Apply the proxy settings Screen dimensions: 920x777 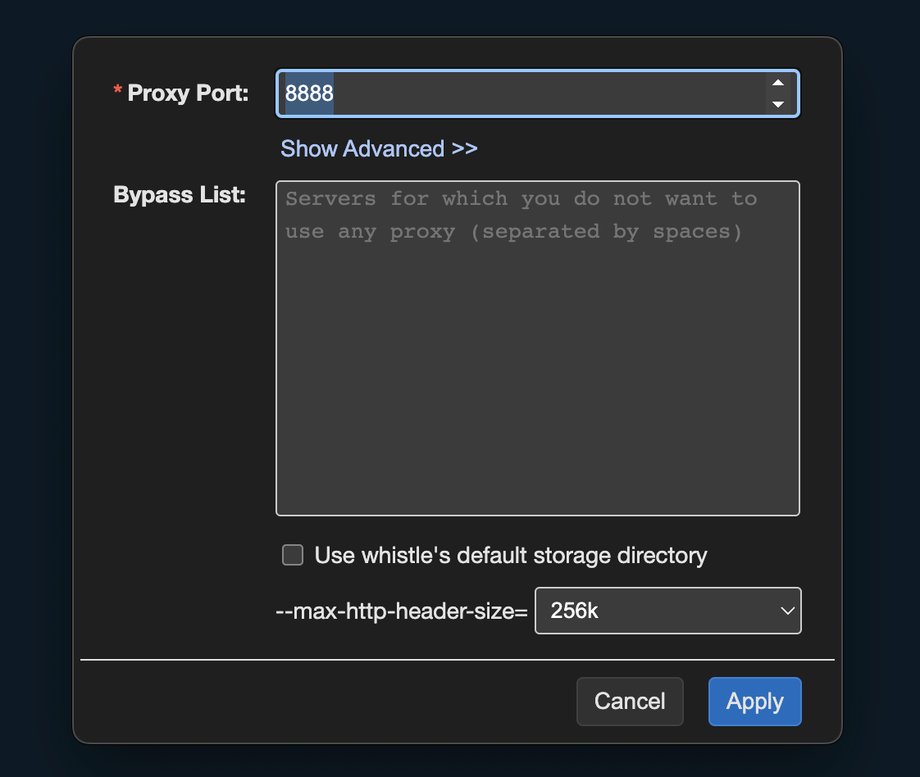tap(754, 702)
